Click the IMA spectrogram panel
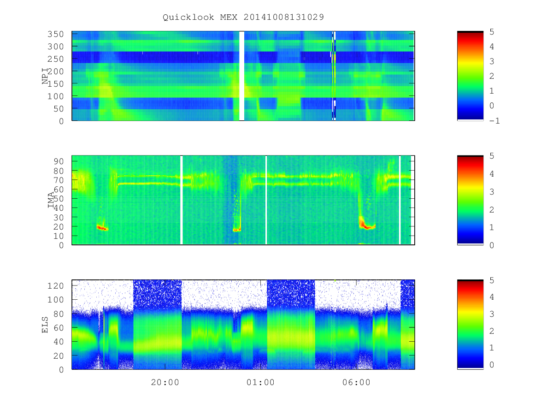Viewport: 553px width, 415px height. coord(243,200)
